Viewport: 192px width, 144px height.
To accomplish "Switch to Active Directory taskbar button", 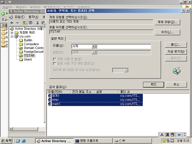I will pos(54,141).
